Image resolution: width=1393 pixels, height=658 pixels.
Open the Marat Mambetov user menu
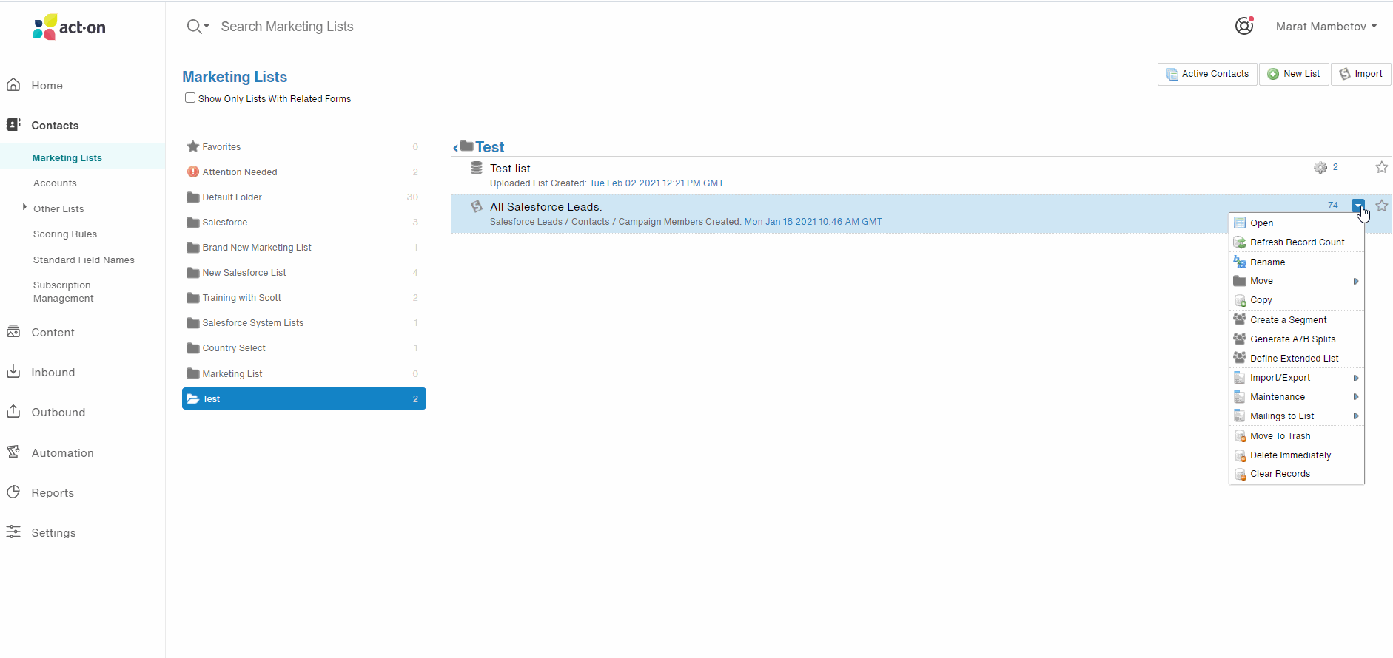(x=1326, y=27)
